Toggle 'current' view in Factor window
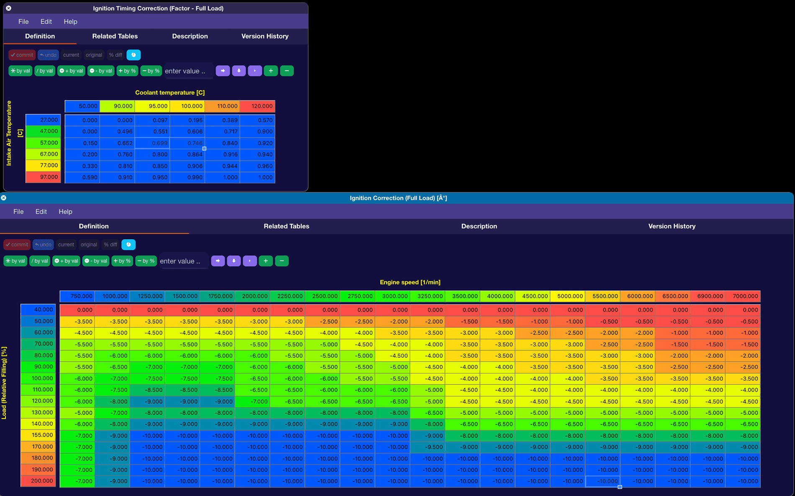The width and height of the screenshot is (795, 496). [71, 55]
